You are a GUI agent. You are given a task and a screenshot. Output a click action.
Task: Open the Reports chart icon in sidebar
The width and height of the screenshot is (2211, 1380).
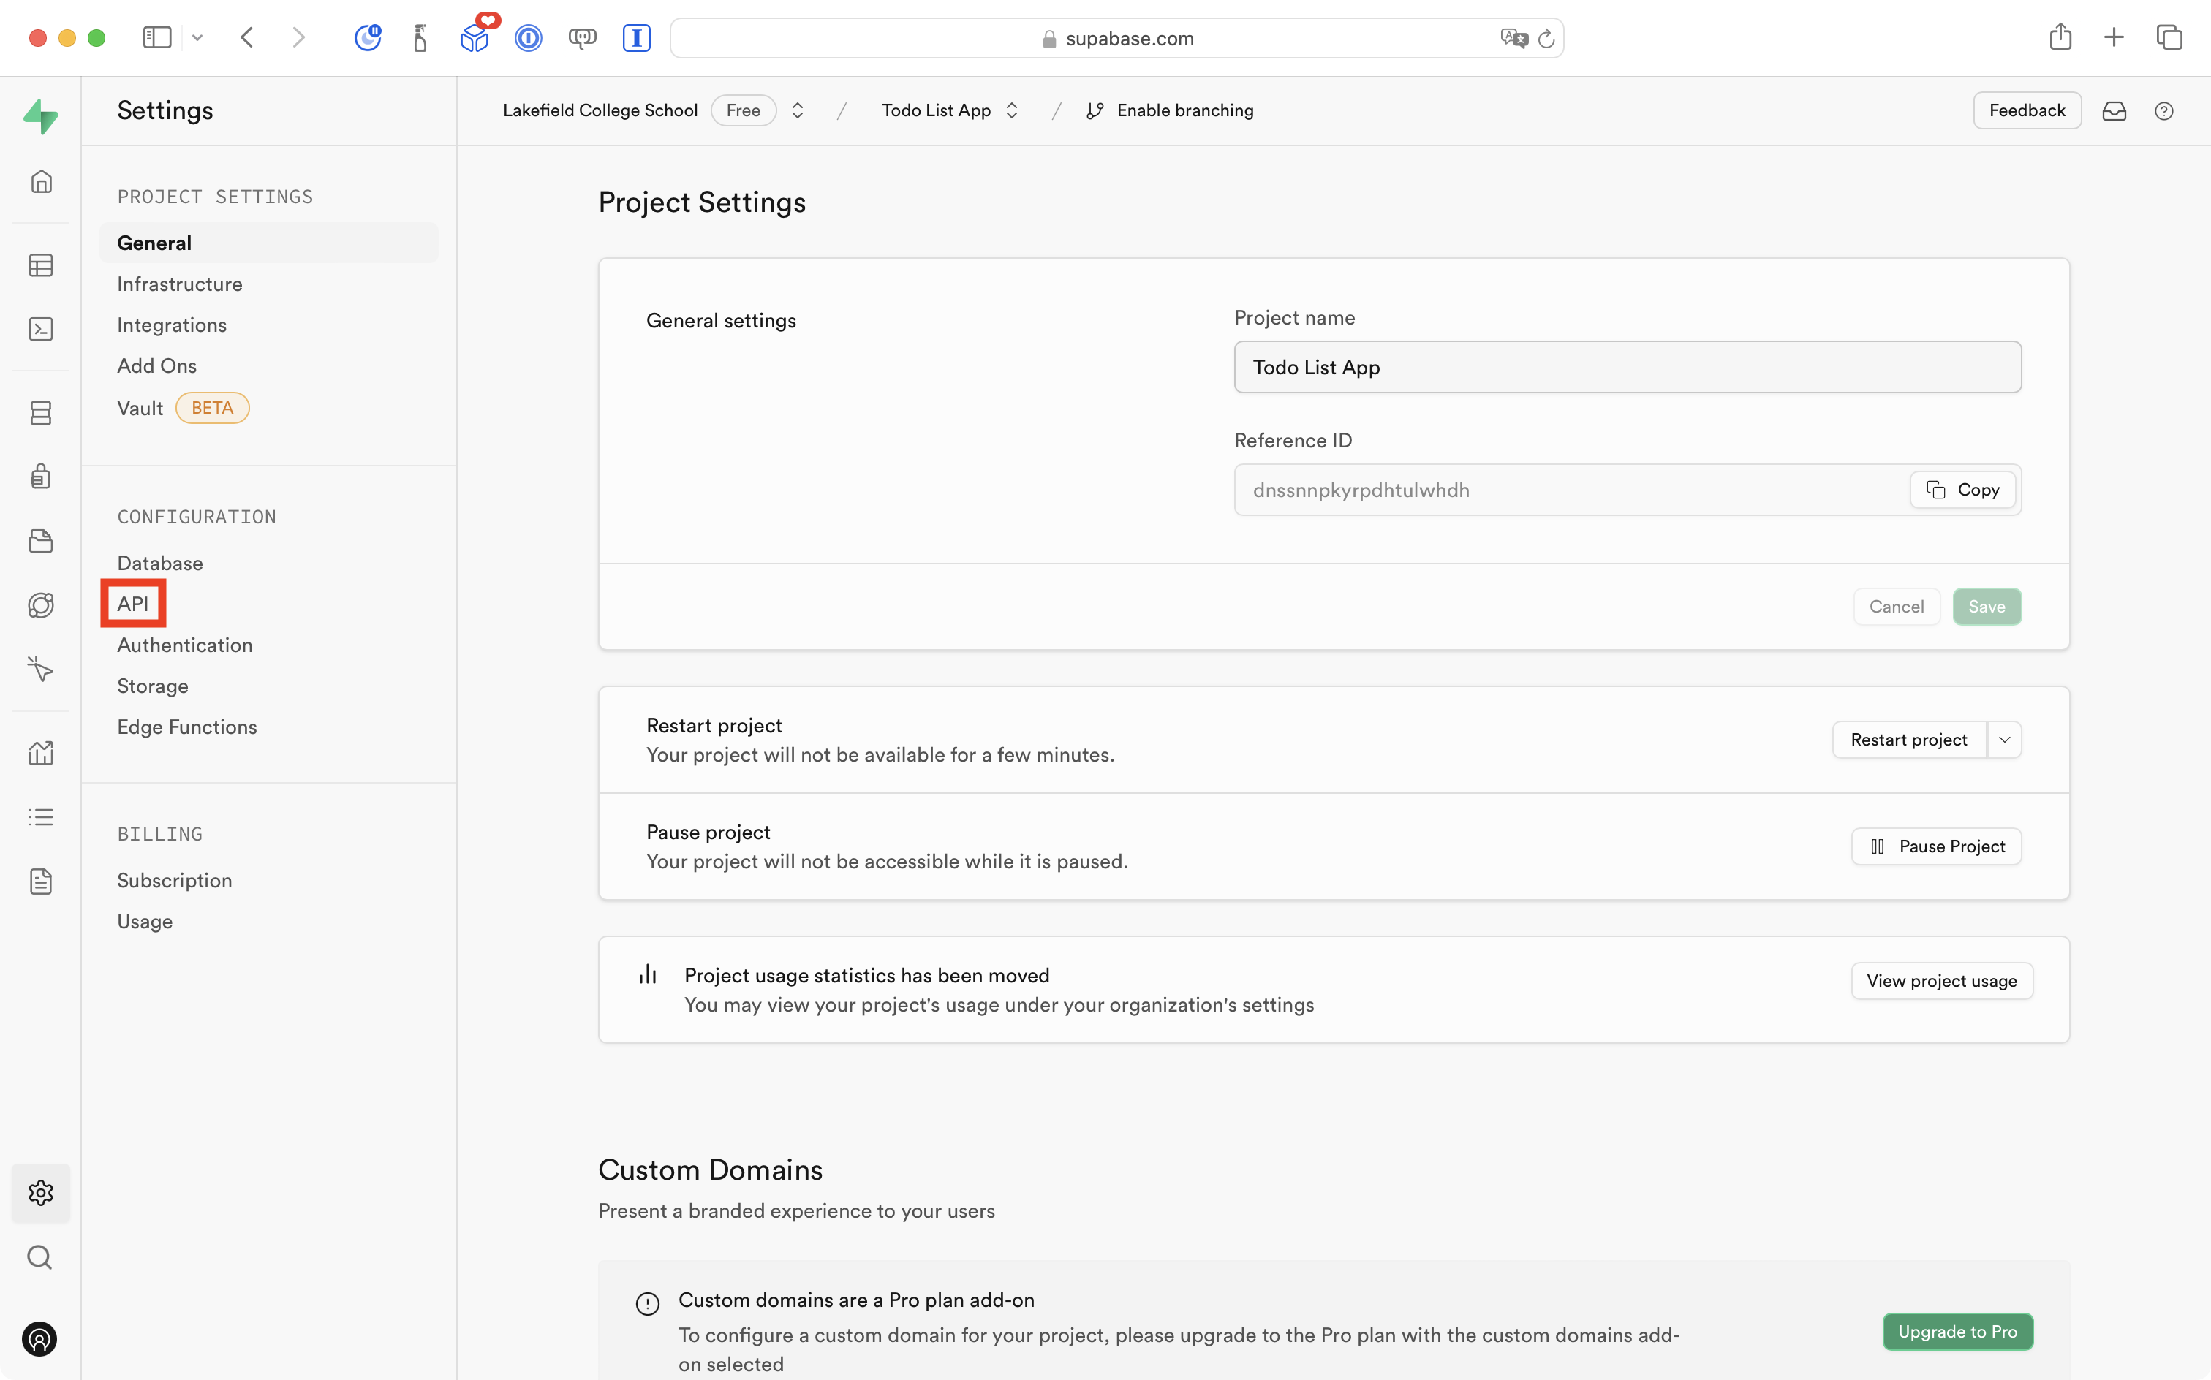(41, 752)
